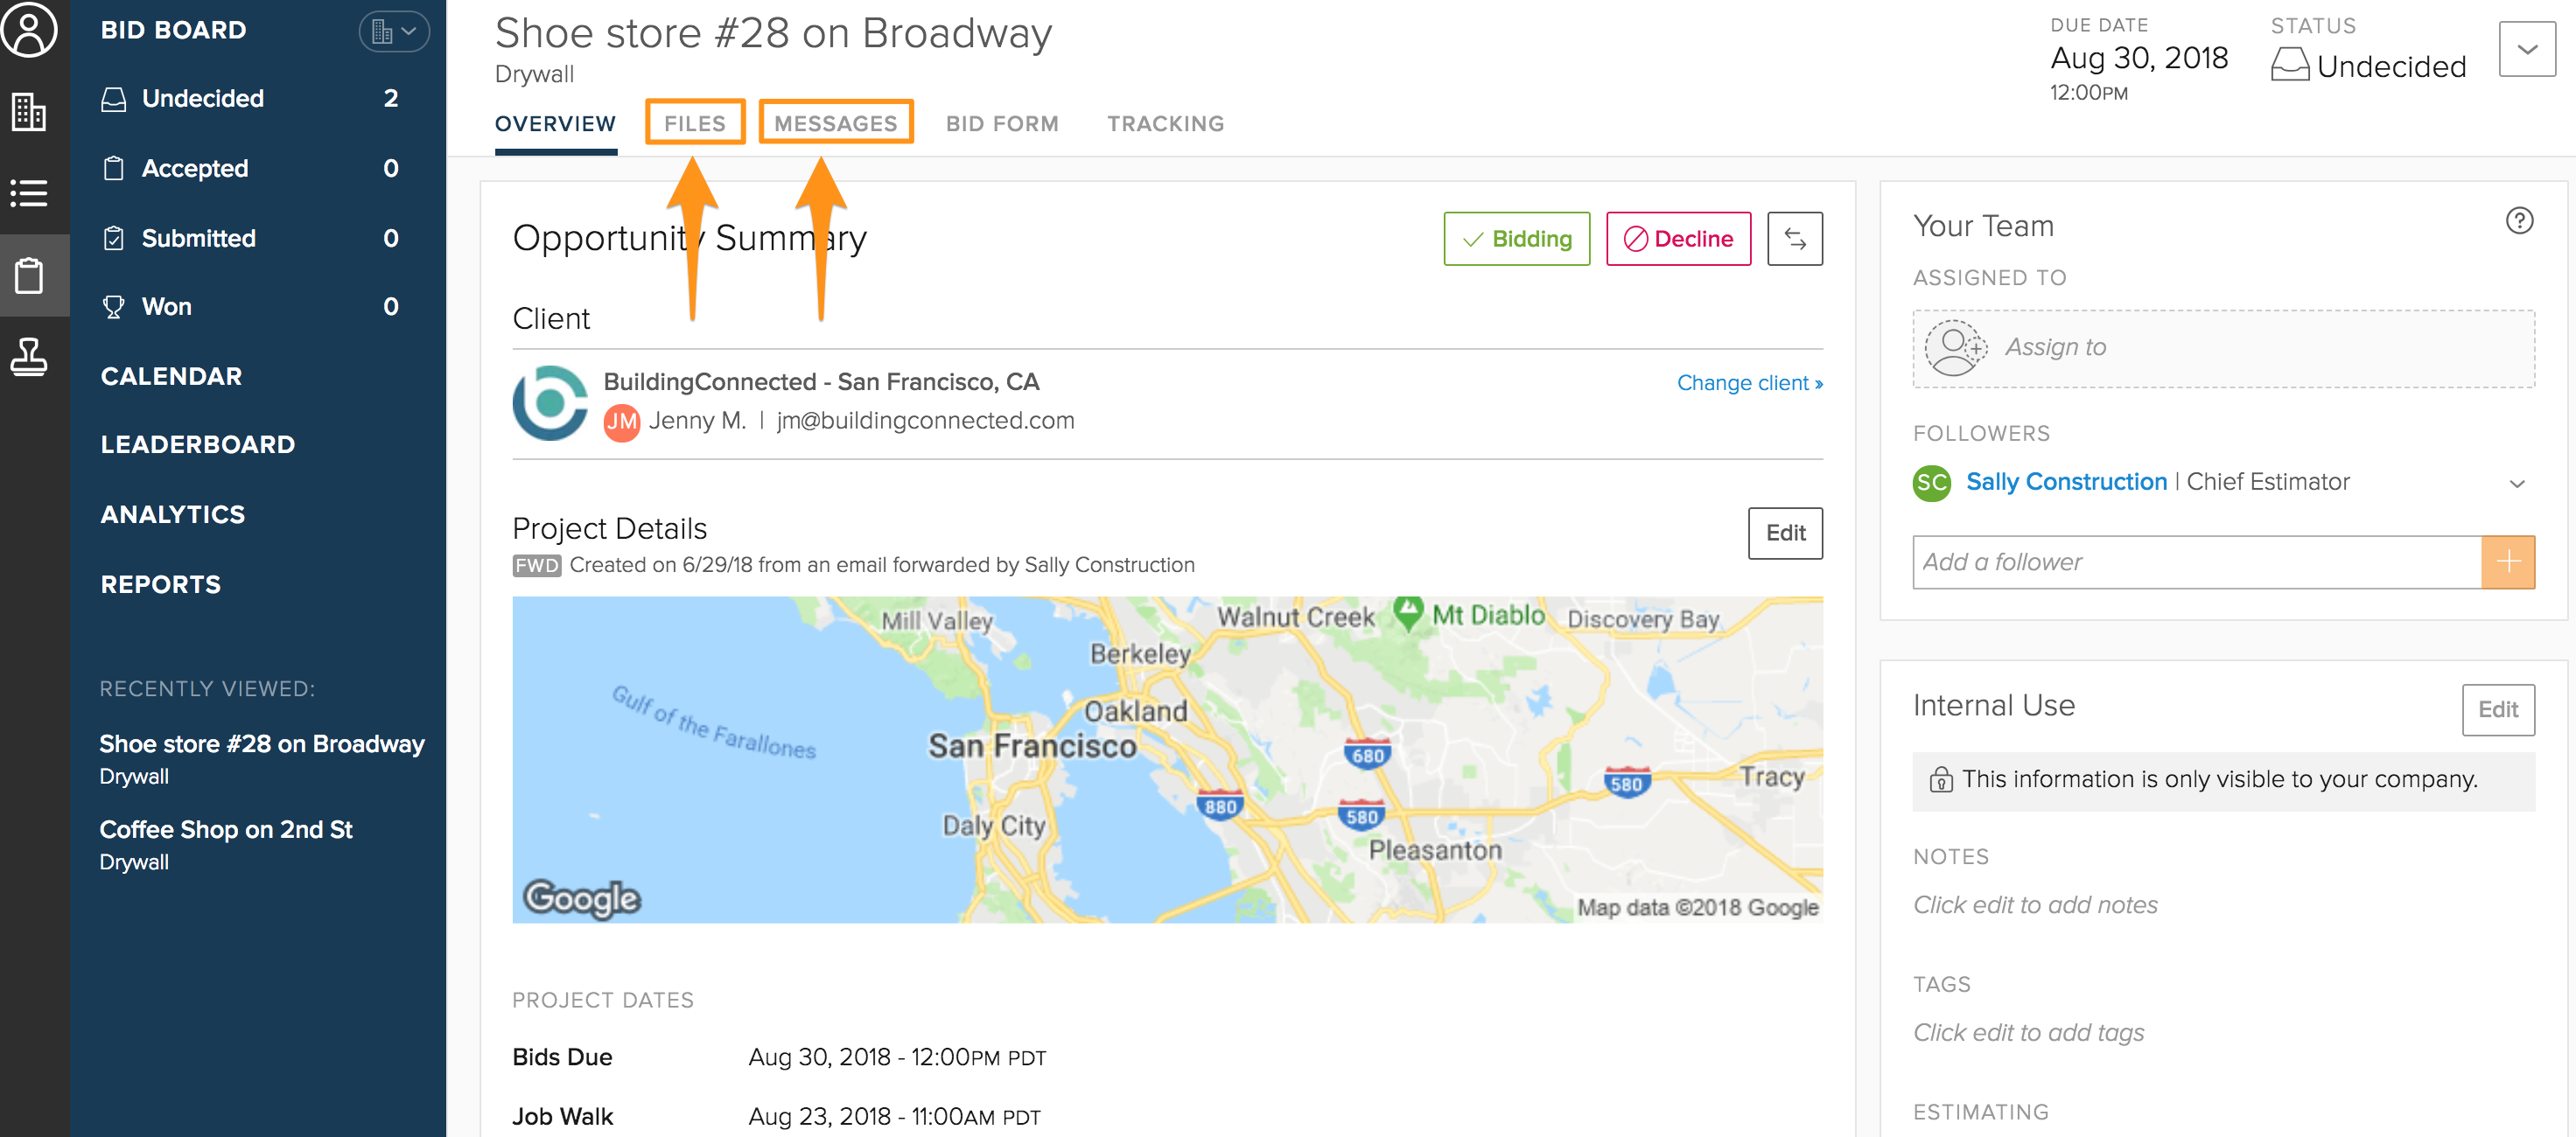2576x1137 pixels.
Task: Mark opportunity as Bidding
Action: [x=1516, y=239]
